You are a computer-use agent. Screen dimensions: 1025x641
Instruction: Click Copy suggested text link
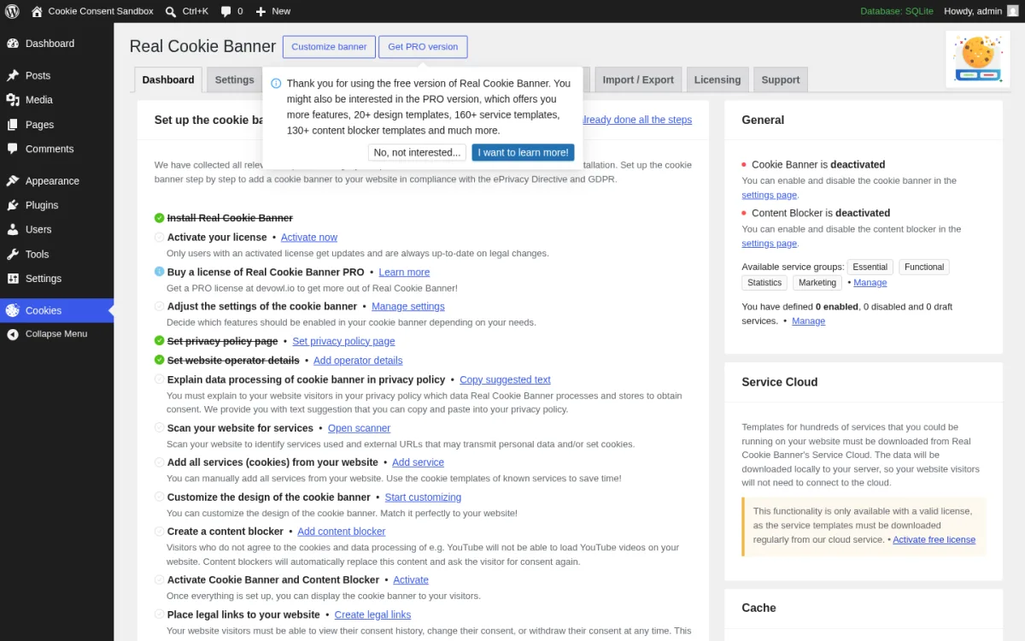(x=505, y=379)
